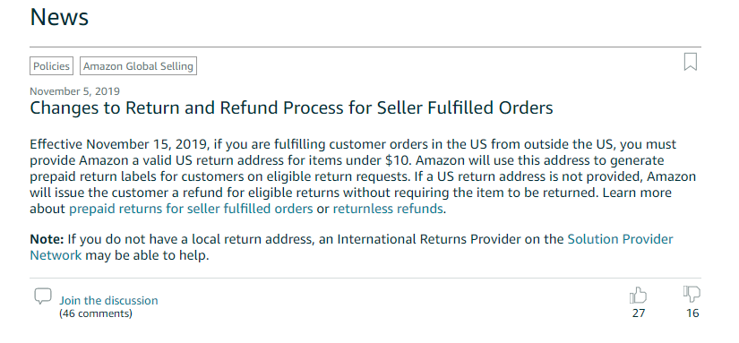Click the November 5, 2019 publication date
The width and height of the screenshot is (739, 343).
point(75,91)
